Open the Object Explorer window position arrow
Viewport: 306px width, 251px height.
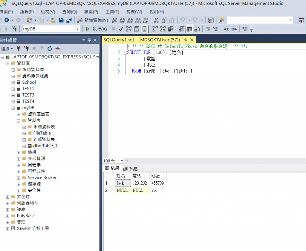[x=84, y=40]
